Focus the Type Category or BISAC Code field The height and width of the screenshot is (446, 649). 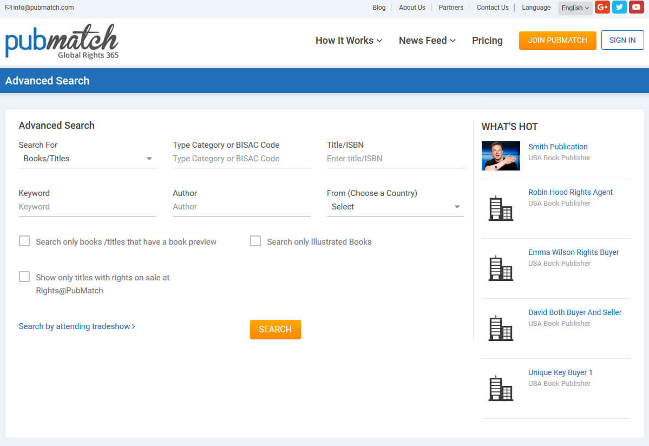[x=241, y=159]
